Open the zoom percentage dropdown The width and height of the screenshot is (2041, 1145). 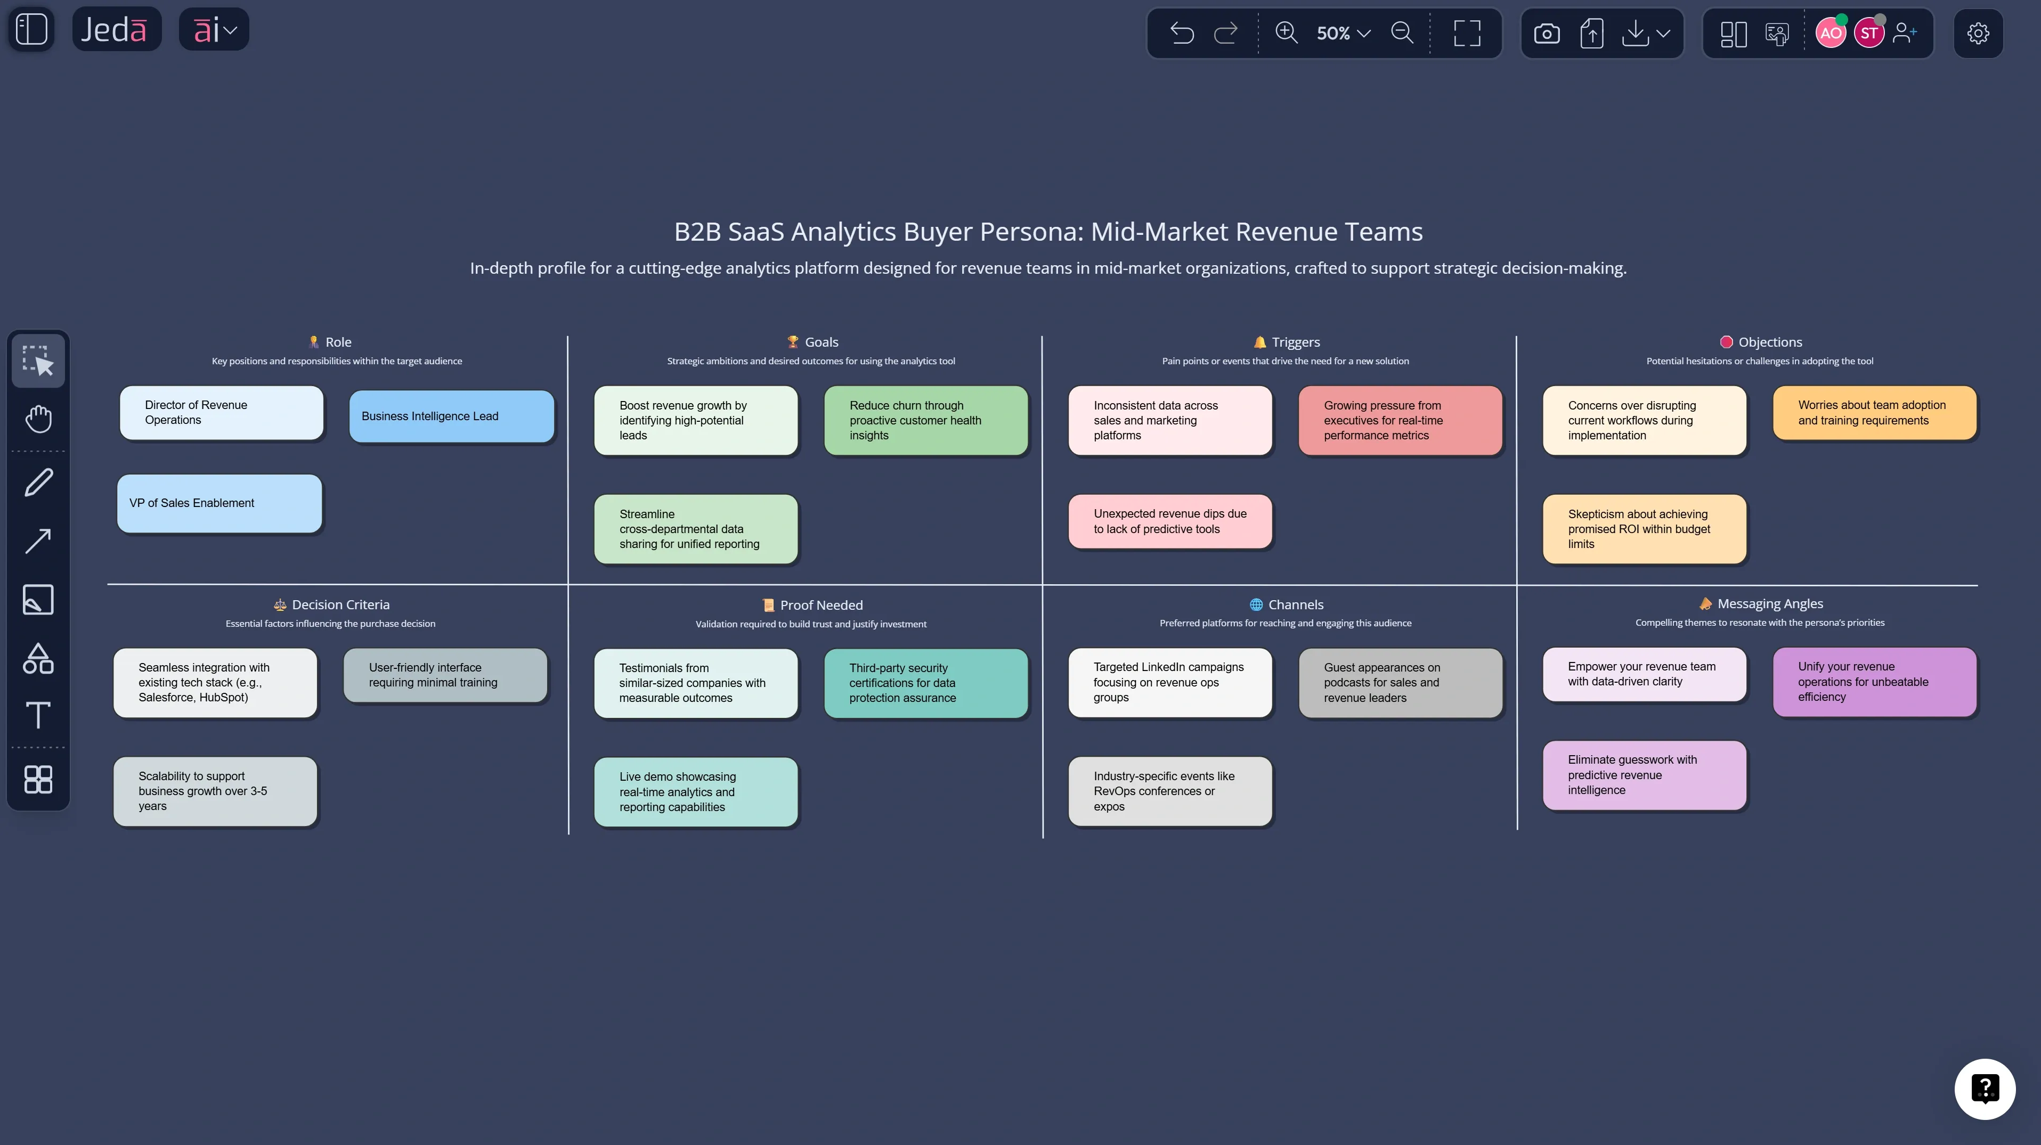click(x=1363, y=33)
